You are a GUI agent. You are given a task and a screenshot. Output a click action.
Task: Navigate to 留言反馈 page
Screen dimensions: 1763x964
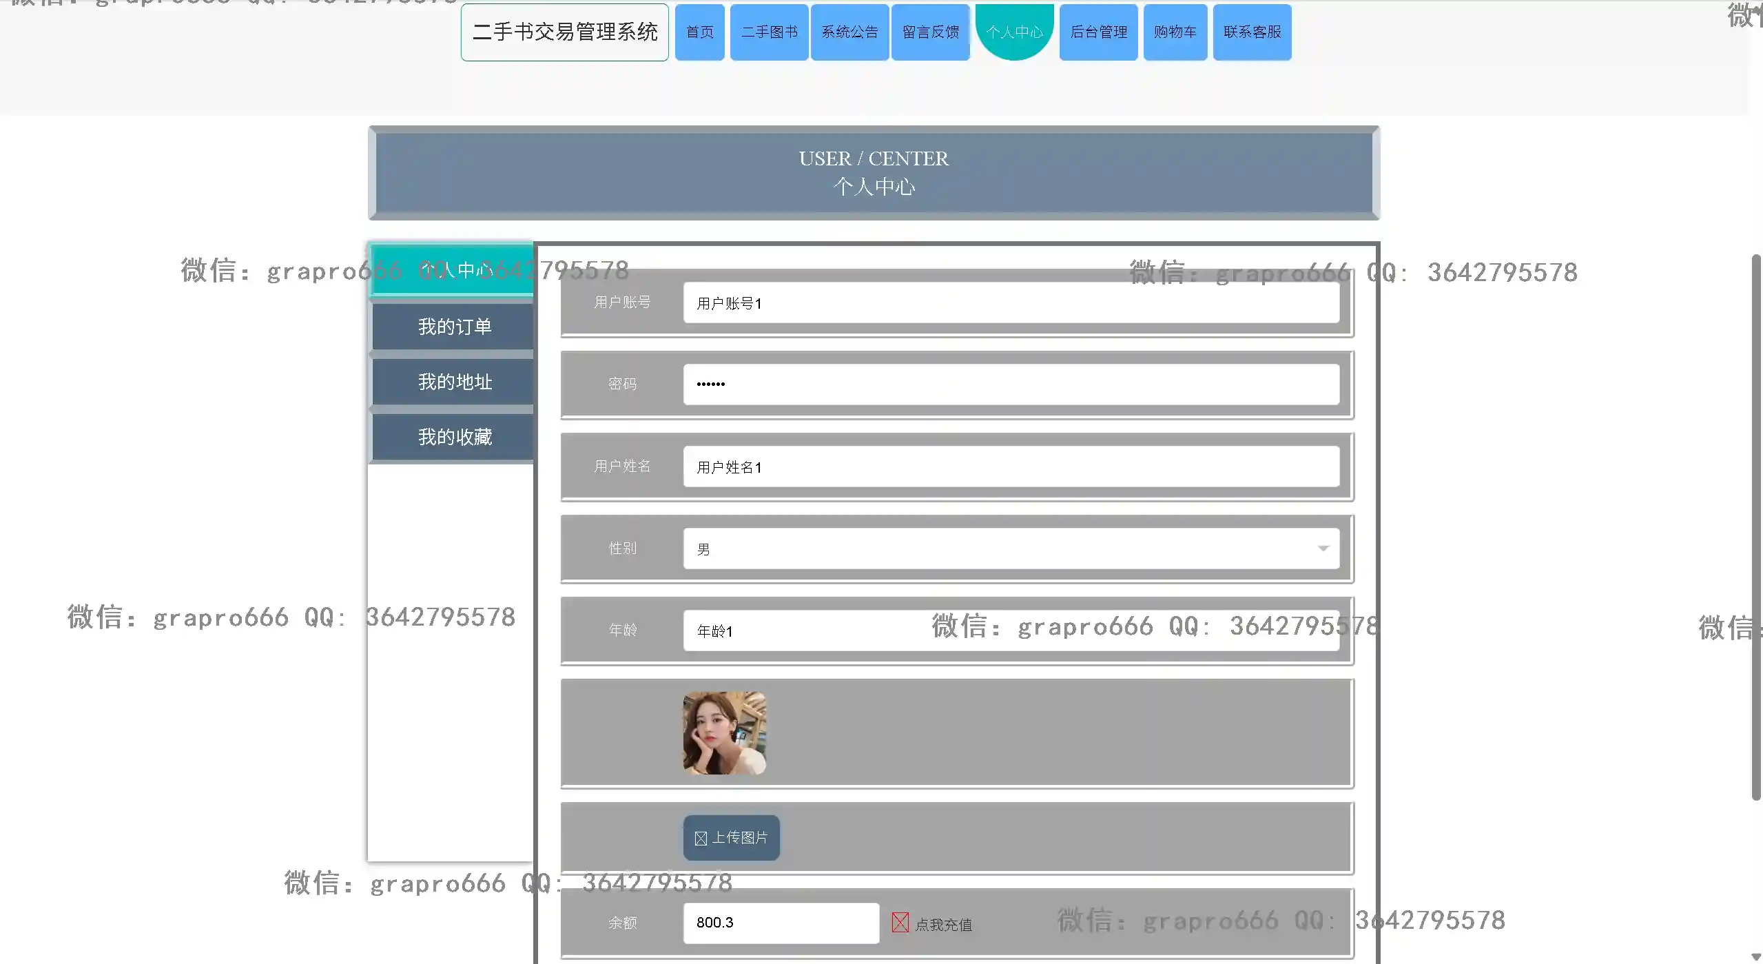(930, 32)
